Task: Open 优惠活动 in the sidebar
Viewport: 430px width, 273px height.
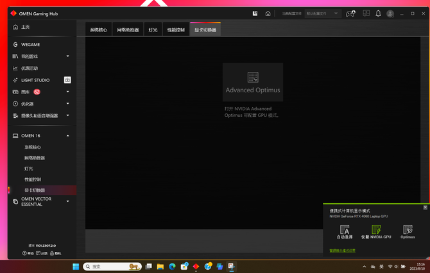Action: (x=30, y=68)
